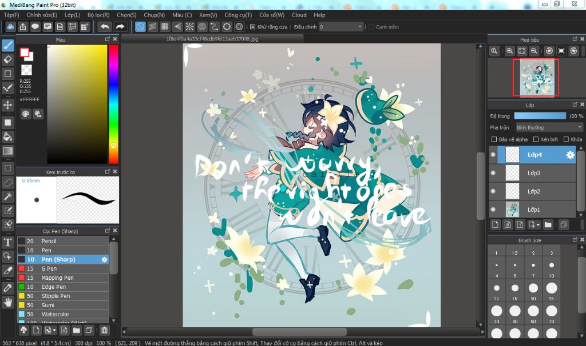Select the Watercolor brush
The width and height of the screenshot is (586, 346).
tap(63, 314)
